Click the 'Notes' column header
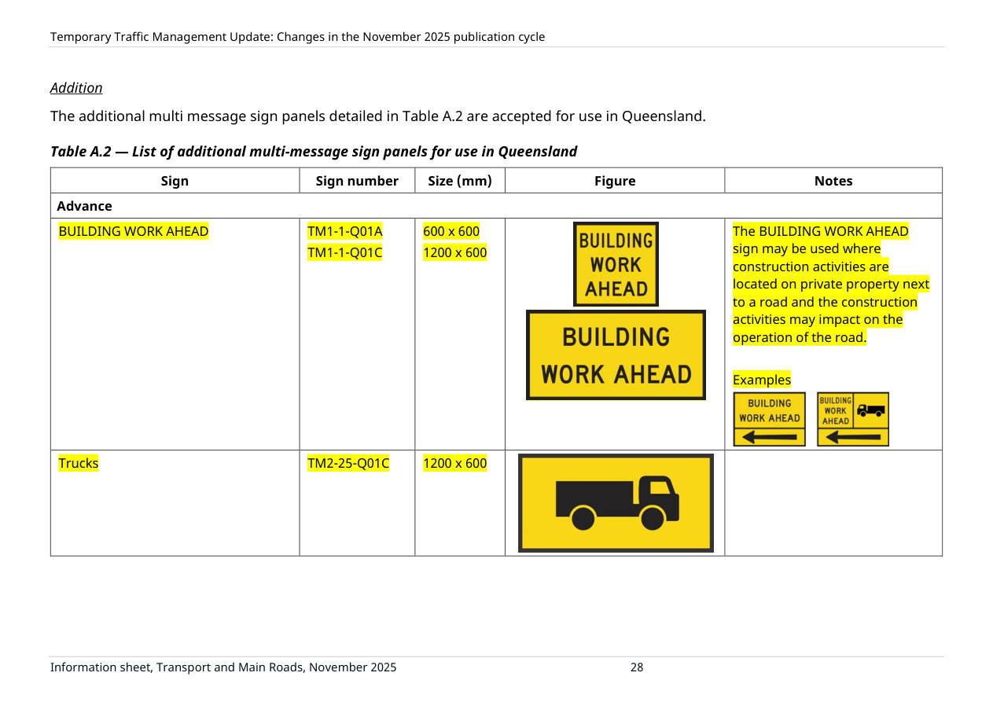This screenshot has width=993, height=702. (x=833, y=181)
